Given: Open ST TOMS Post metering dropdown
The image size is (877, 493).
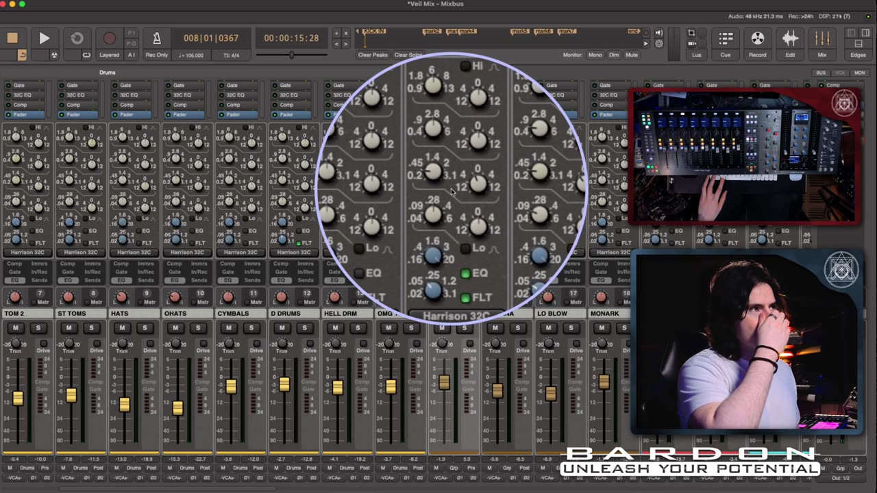Looking at the screenshot, I should [x=98, y=468].
